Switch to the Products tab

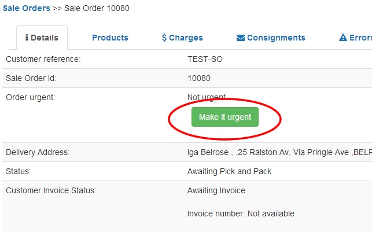click(x=110, y=38)
